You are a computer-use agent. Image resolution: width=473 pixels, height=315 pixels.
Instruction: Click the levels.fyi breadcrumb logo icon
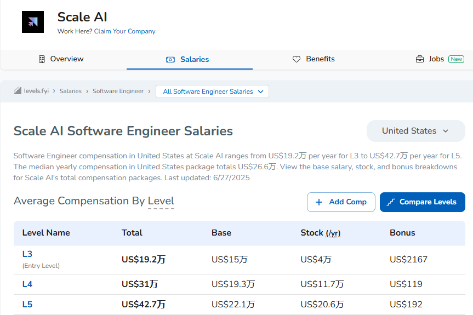(x=18, y=90)
